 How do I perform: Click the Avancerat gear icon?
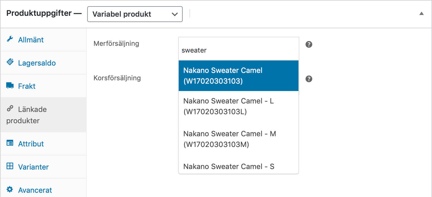click(10, 190)
